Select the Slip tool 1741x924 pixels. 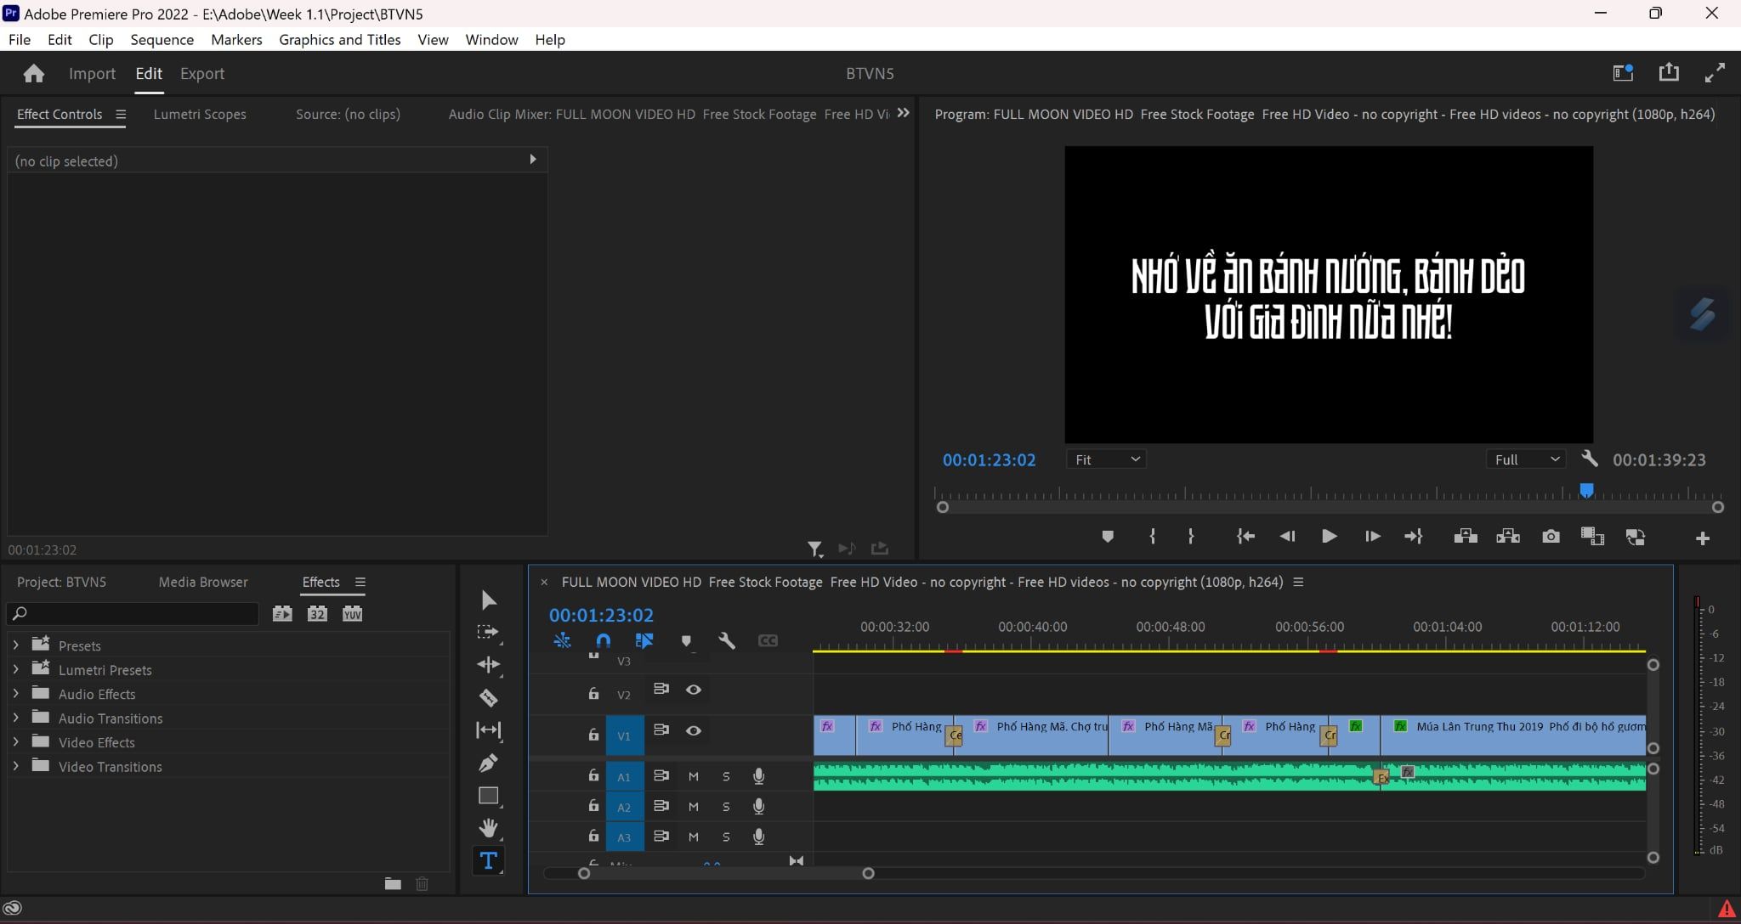(488, 730)
